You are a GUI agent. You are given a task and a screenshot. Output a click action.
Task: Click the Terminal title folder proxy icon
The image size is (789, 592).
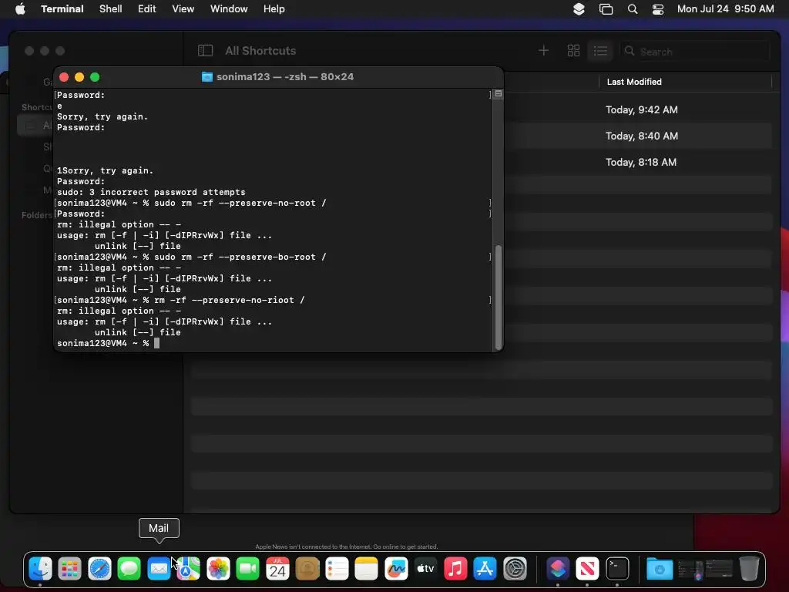point(206,76)
